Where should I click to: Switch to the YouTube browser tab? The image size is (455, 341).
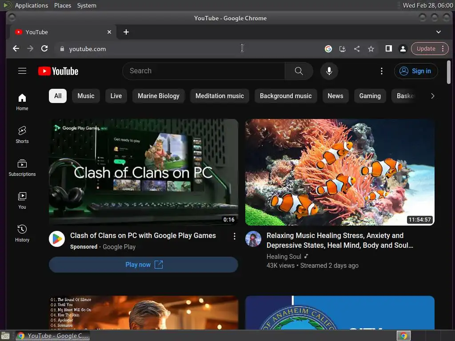tap(63, 32)
